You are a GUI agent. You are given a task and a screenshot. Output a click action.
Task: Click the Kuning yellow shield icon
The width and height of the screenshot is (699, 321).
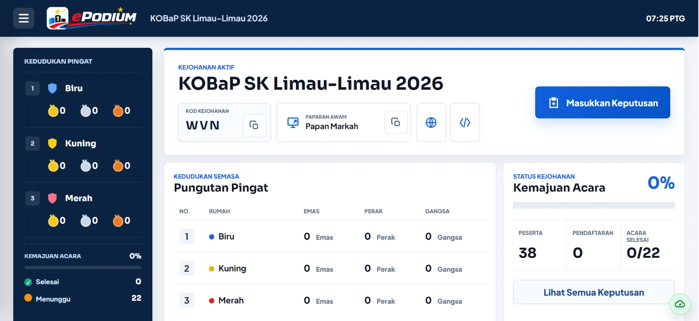pos(52,143)
